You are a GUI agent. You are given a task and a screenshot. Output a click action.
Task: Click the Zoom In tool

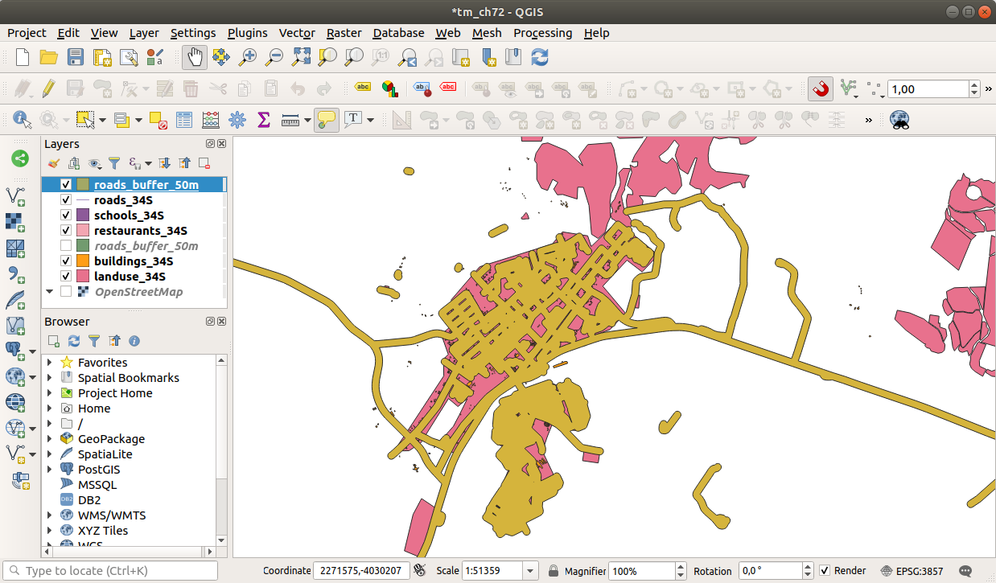tap(248, 57)
